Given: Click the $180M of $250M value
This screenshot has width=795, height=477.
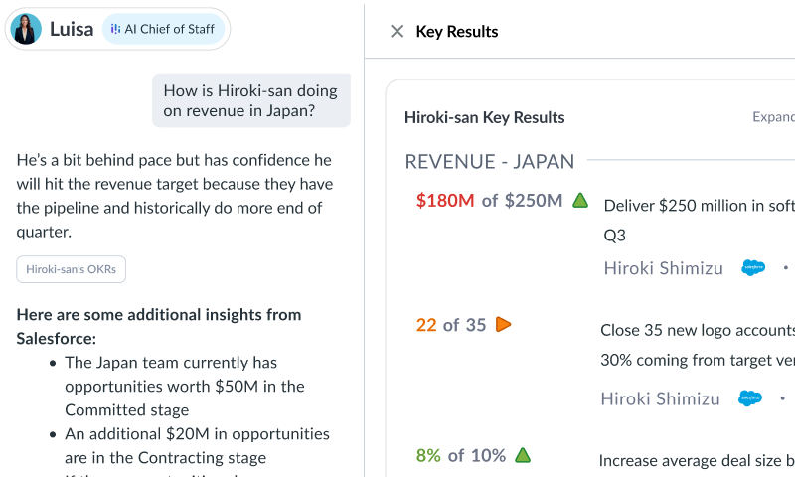Looking at the screenshot, I should click(x=489, y=200).
